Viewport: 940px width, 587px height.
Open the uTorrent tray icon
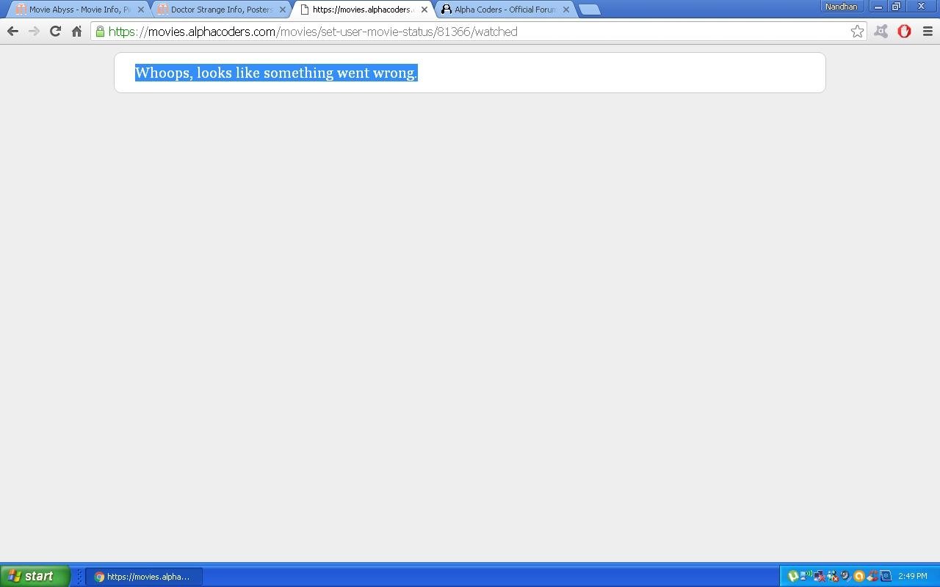pyautogui.click(x=793, y=576)
